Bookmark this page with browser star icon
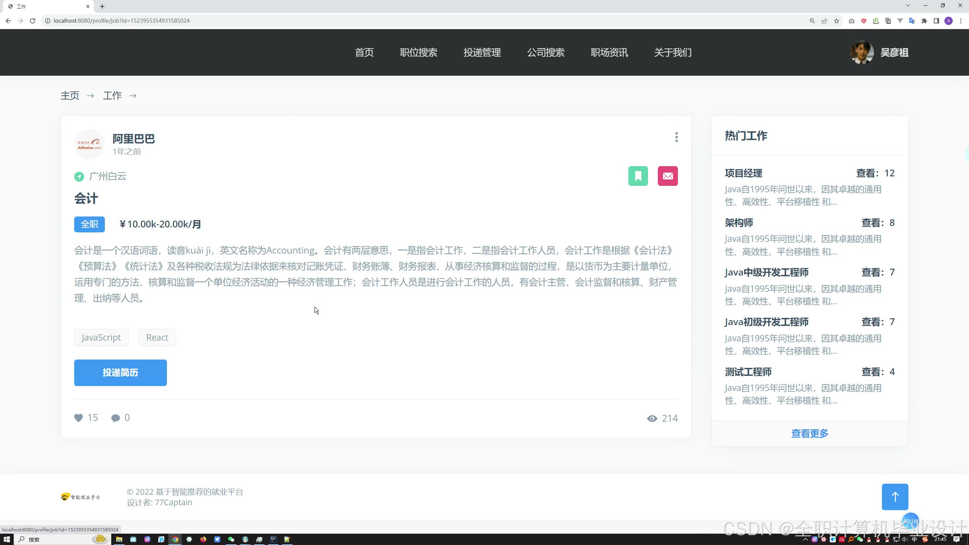Image resolution: width=969 pixels, height=545 pixels. click(x=836, y=21)
